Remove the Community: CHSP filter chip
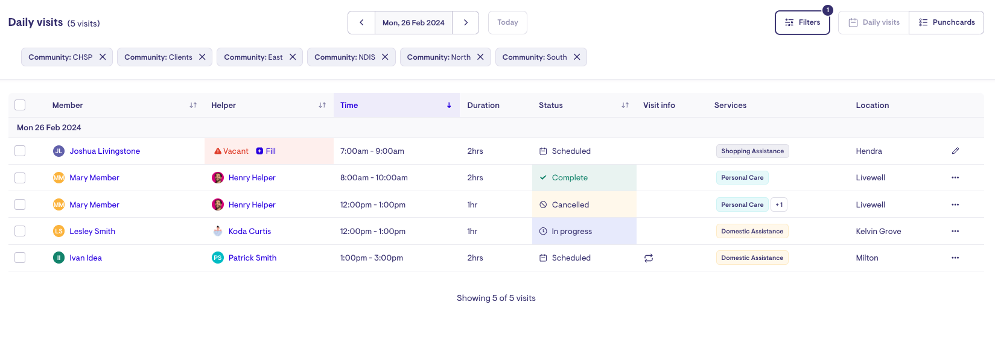This screenshot has height=348, width=995. 103,57
